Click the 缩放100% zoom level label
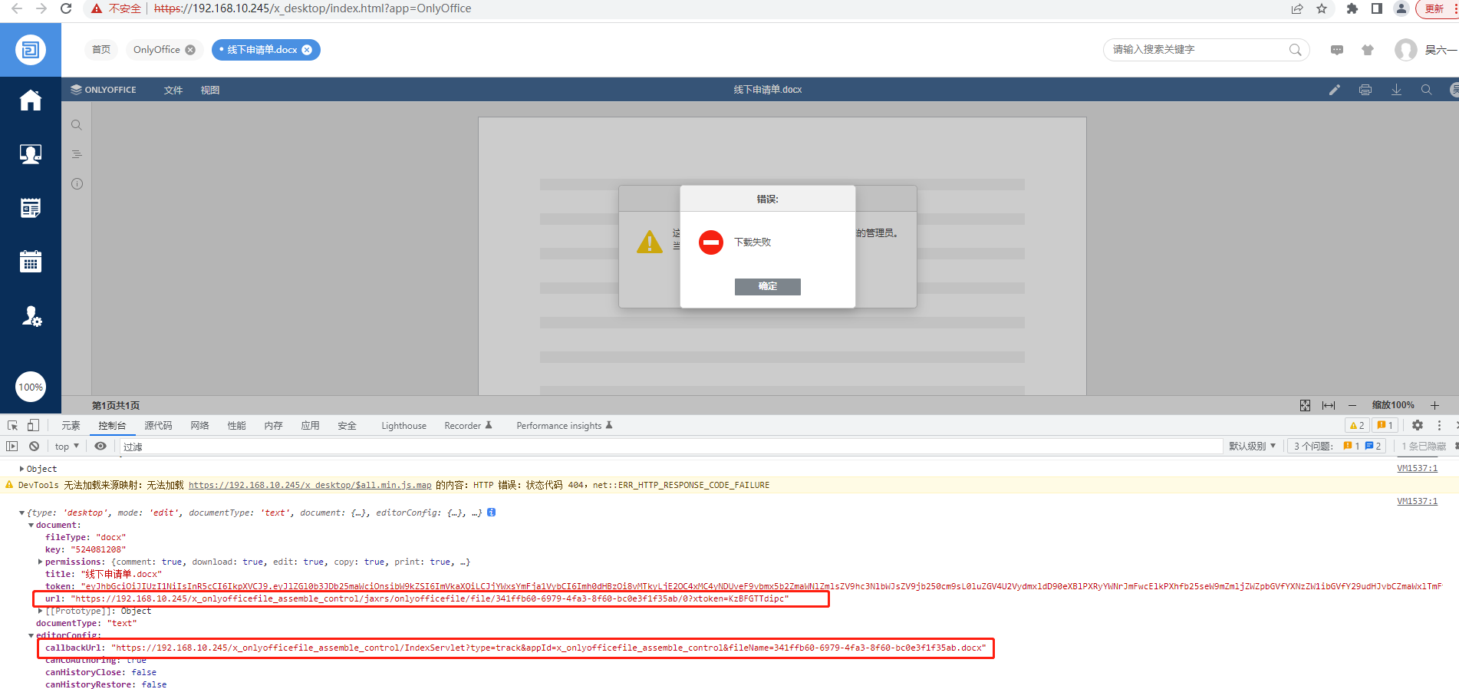The width and height of the screenshot is (1459, 689). [1393, 405]
